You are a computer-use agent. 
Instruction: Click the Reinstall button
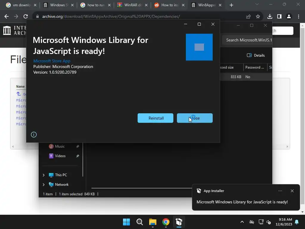[x=155, y=118]
